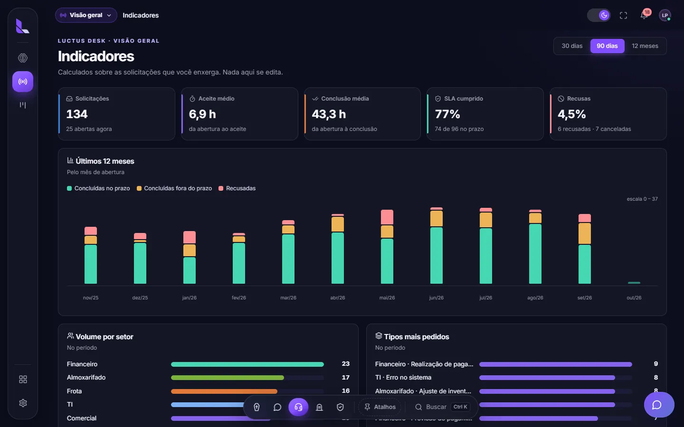684x427 pixels.
Task: Open the shield icon in bottom dock
Action: tap(340, 407)
